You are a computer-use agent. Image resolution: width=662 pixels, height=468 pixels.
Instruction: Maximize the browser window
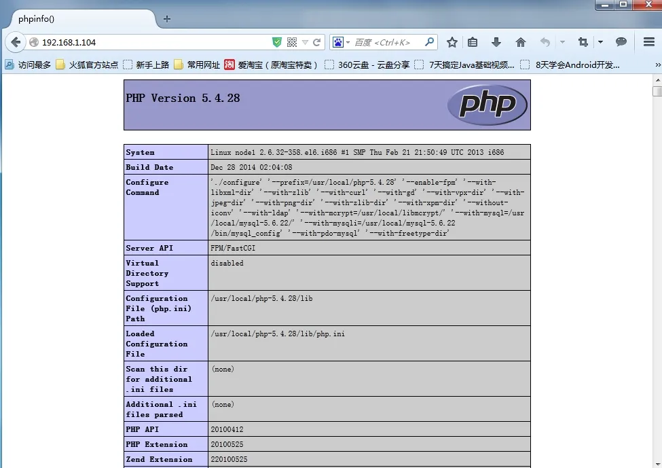point(623,5)
